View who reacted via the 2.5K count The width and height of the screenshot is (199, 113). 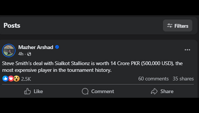pos(26,79)
